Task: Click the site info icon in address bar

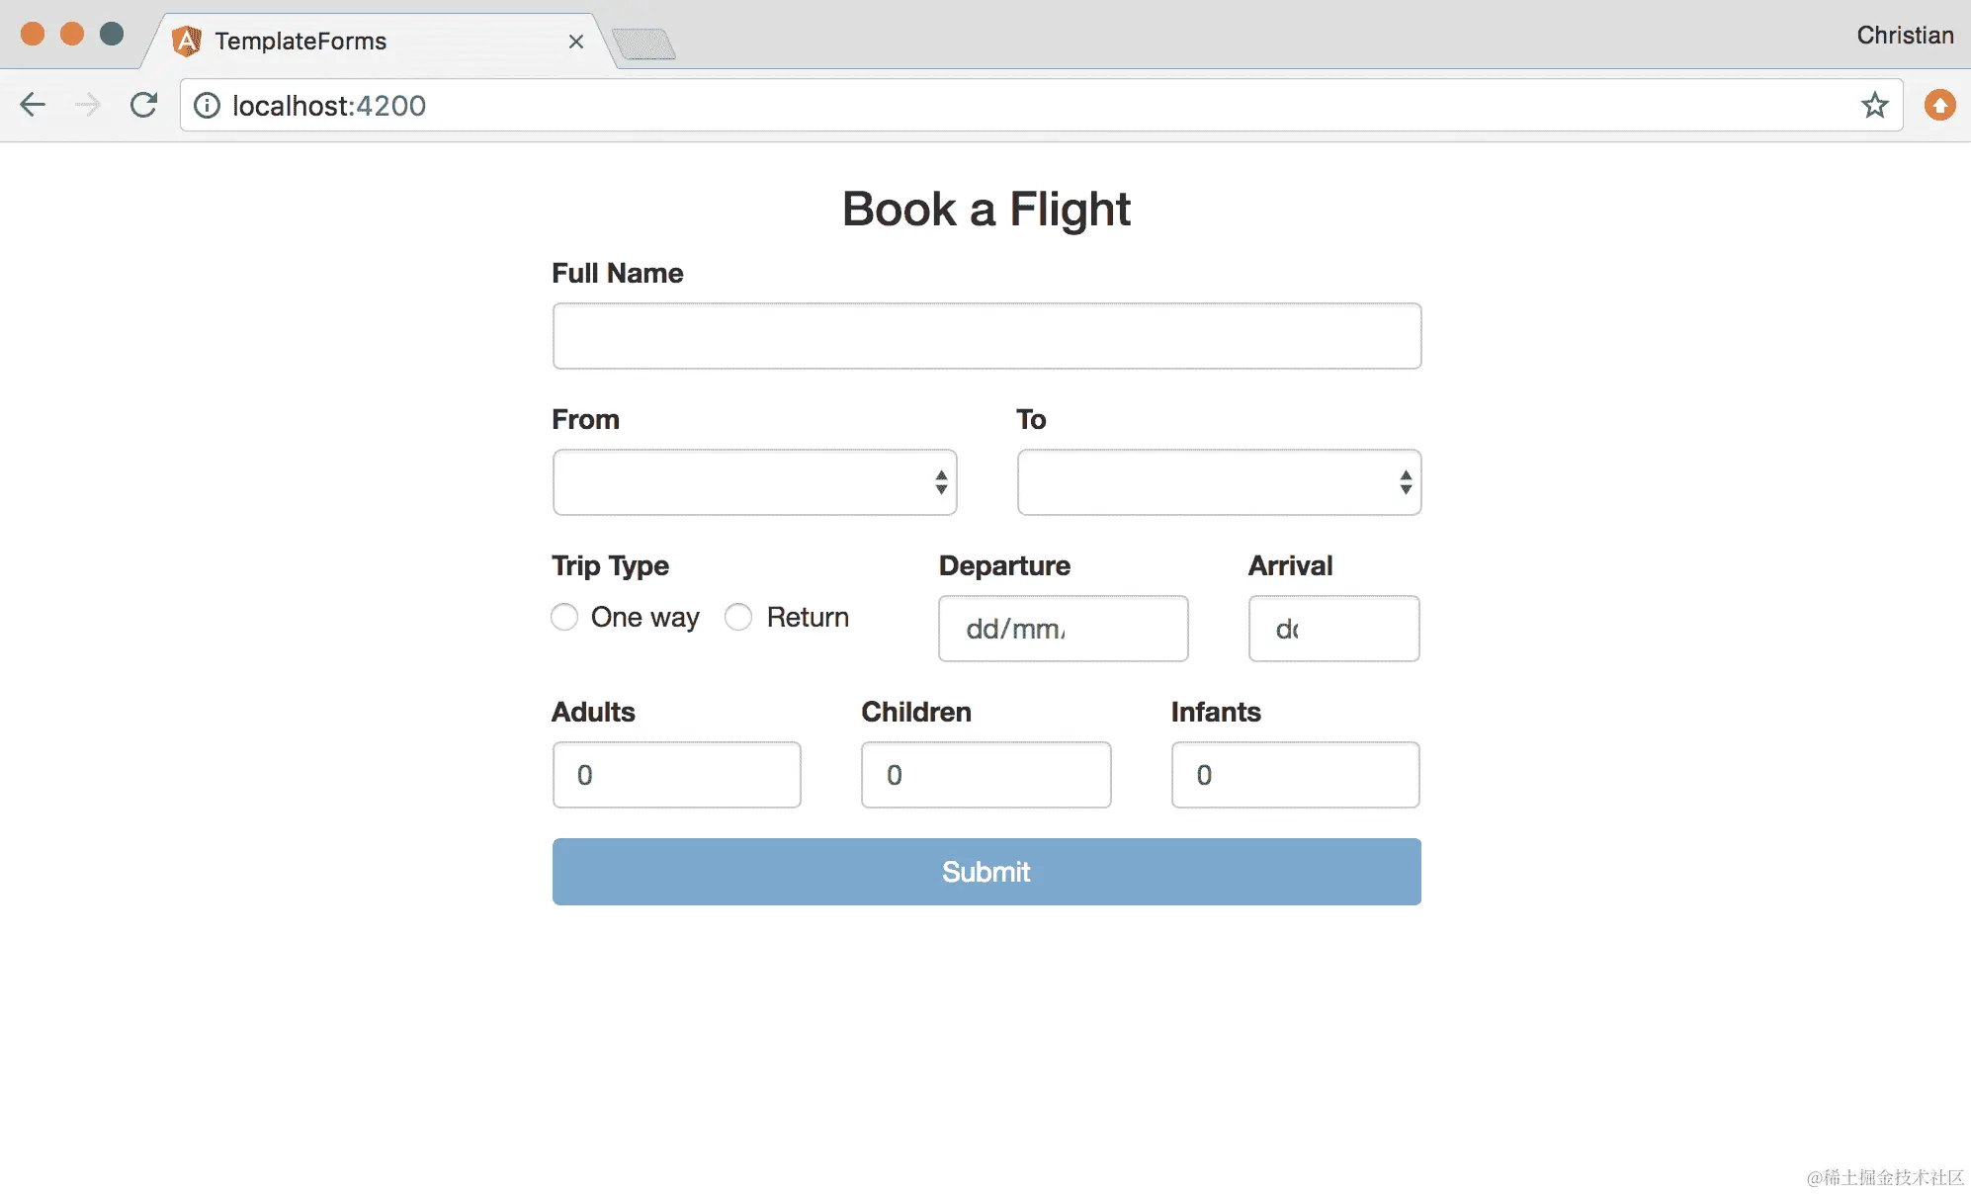Action: tap(207, 105)
